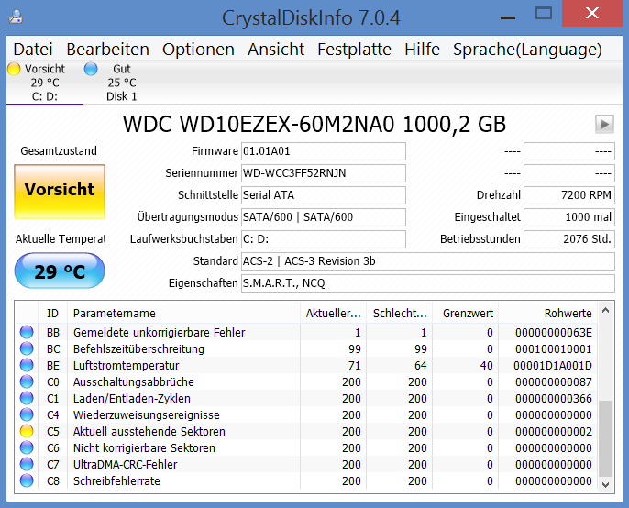
Task: Open the Sprache(Language) menu
Action: click(527, 50)
